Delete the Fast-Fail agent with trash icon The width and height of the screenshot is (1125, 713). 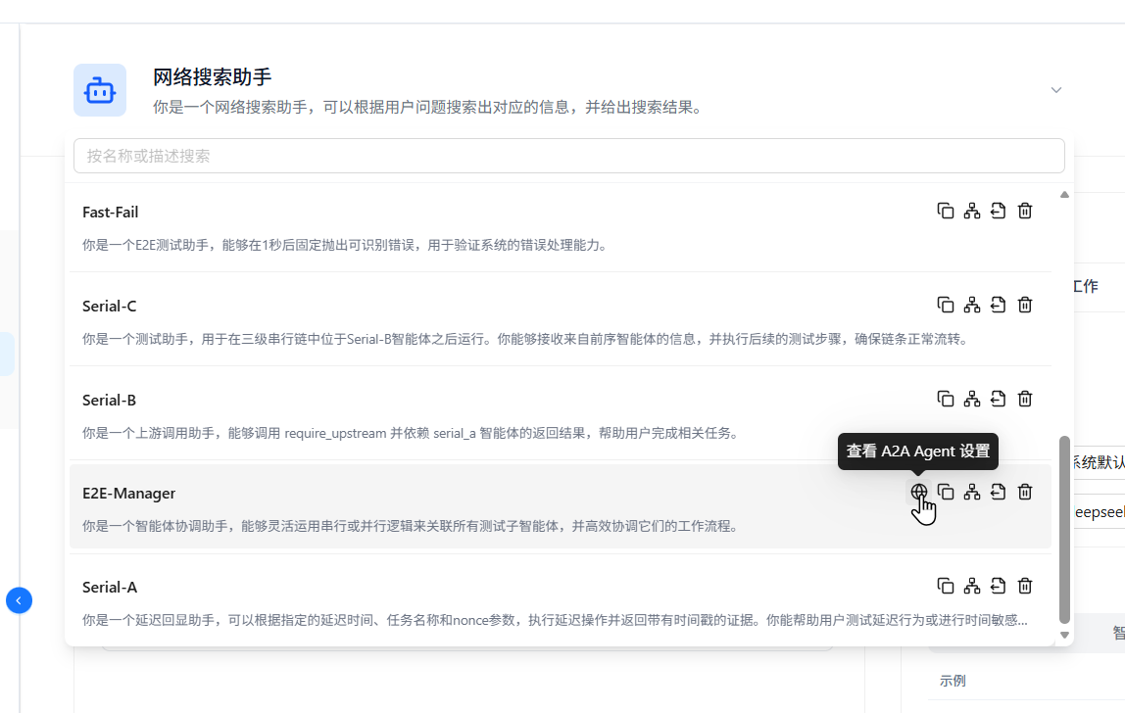(1025, 211)
